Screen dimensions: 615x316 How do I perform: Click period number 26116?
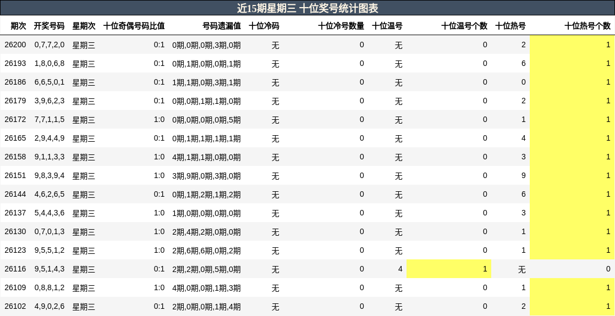(x=15, y=269)
